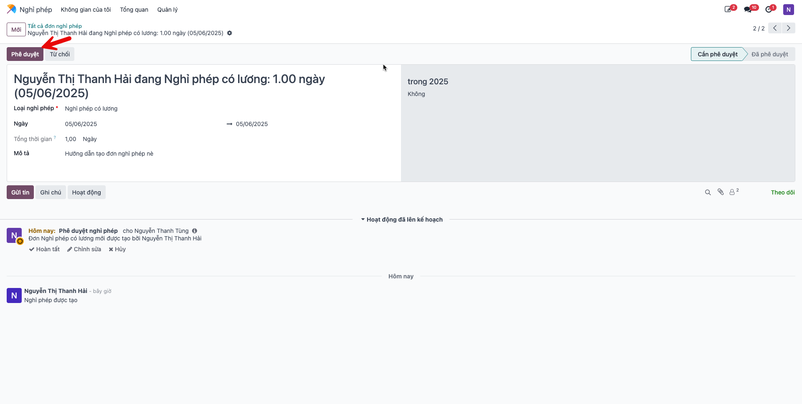Click info icon next to Nguyễn Thanh Tùng
The height and width of the screenshot is (404, 802).
pos(195,231)
